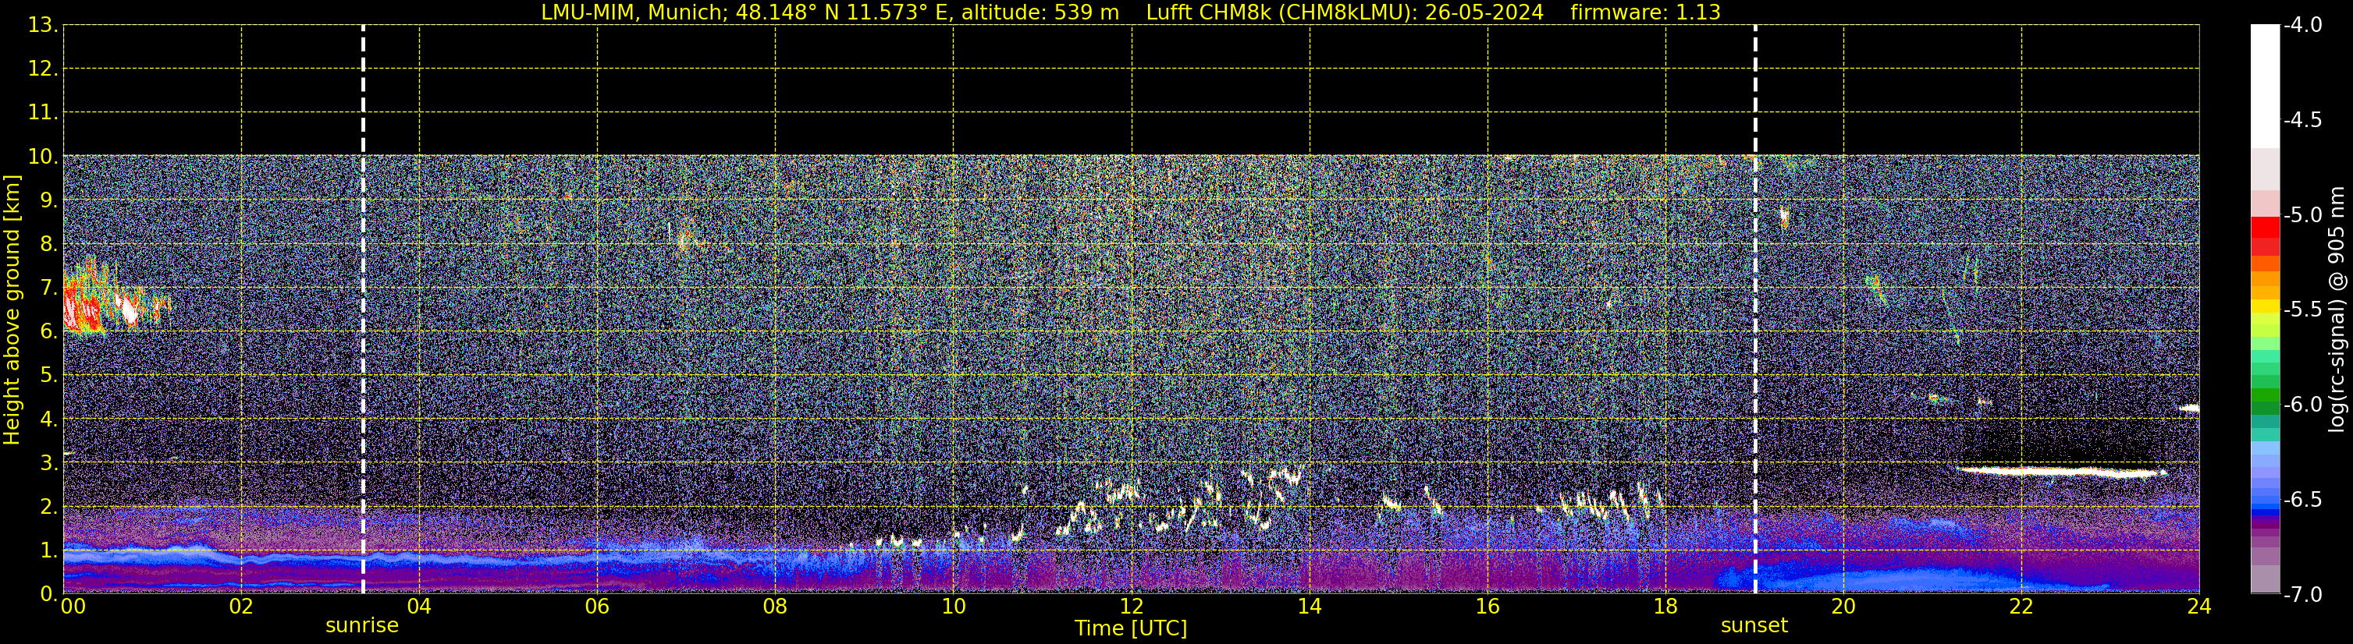Image resolution: width=2353 pixels, height=644 pixels.
Task: Click the "5" height axis tick label
Action: tap(48, 376)
